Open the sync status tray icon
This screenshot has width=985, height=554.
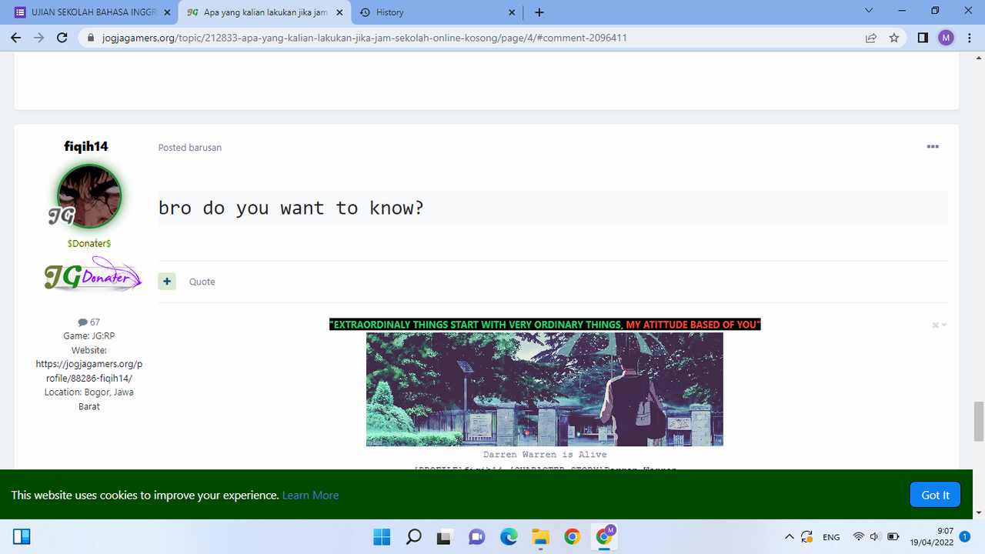click(806, 537)
